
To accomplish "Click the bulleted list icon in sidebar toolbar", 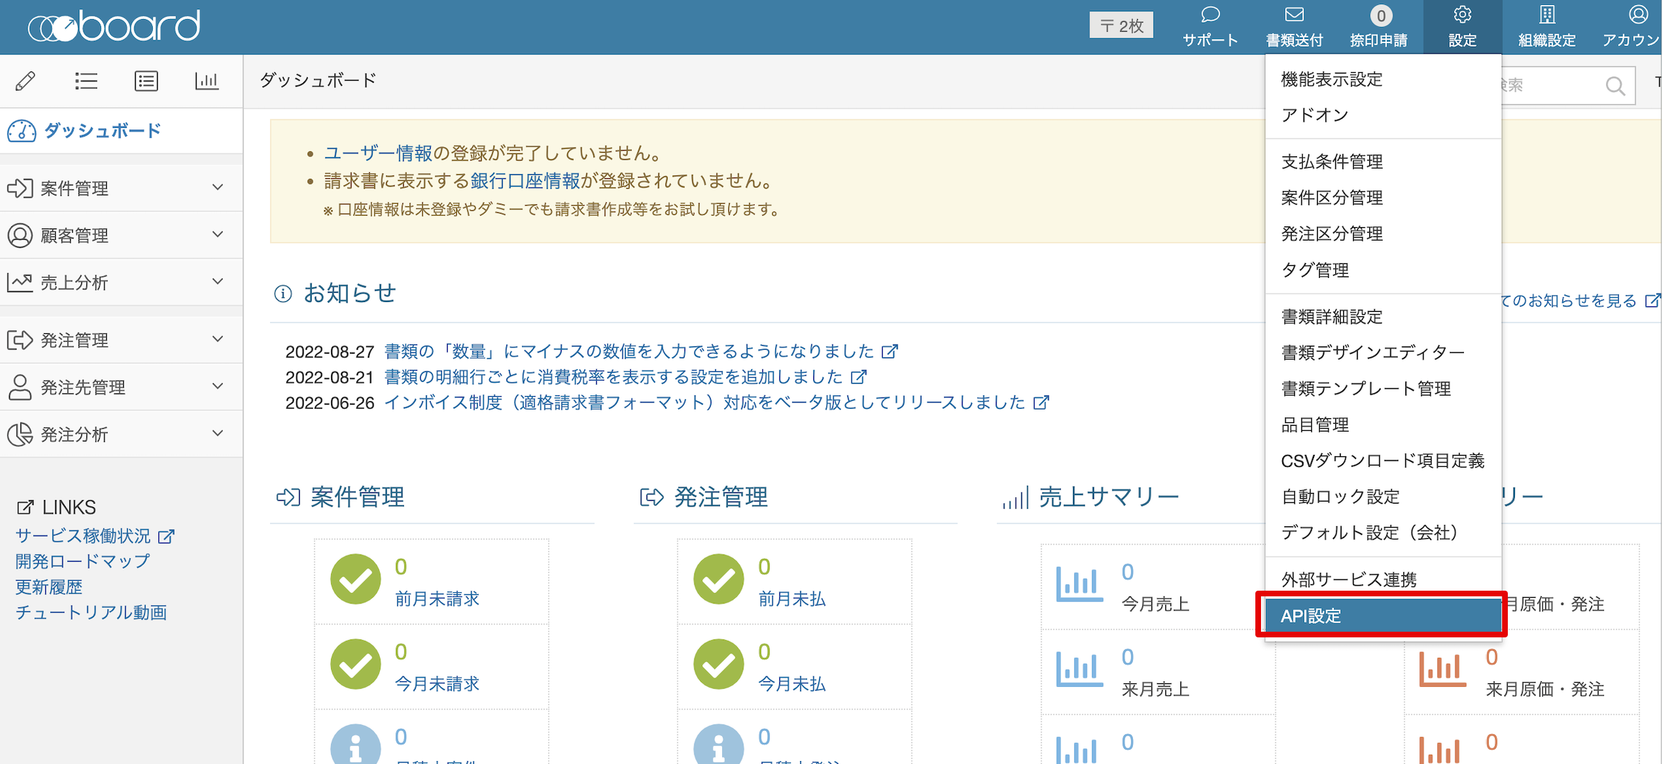I will 86,81.
